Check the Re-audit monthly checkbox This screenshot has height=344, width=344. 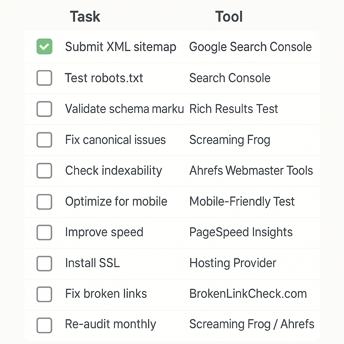[44, 325]
